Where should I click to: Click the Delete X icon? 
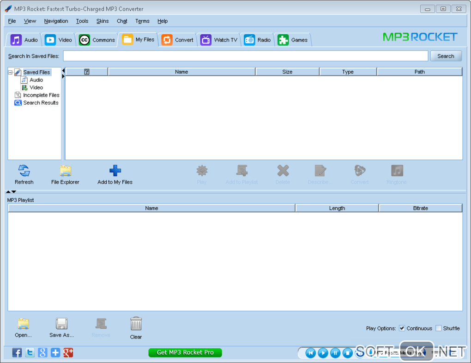click(x=283, y=171)
